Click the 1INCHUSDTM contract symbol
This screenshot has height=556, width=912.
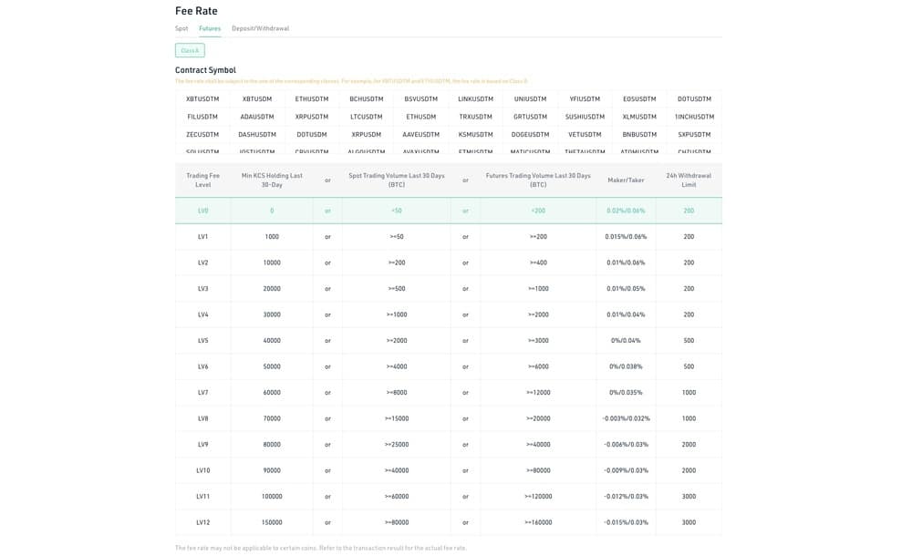694,117
